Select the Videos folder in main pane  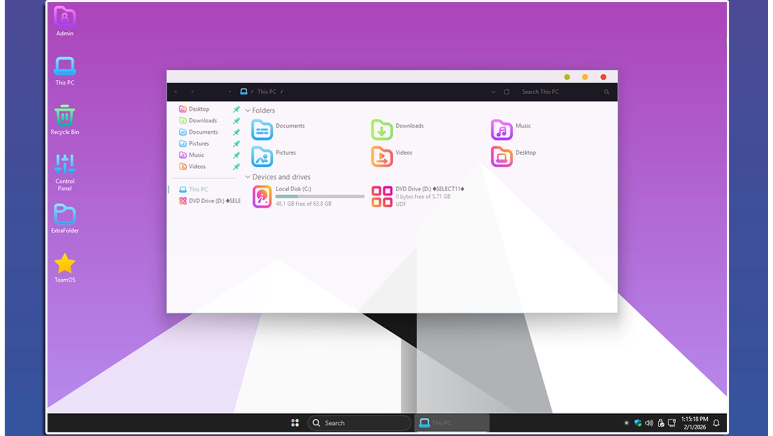coord(382,156)
